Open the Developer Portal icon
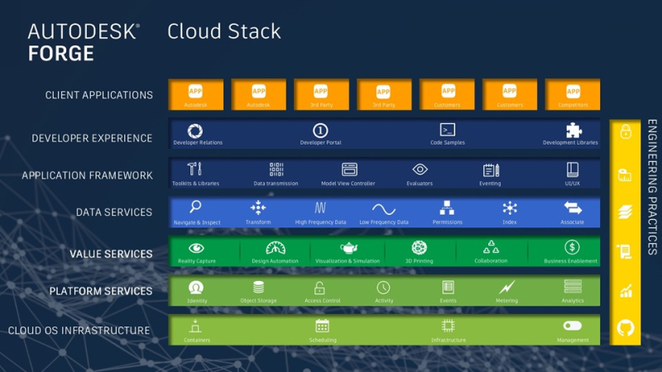The image size is (662, 372). [320, 131]
